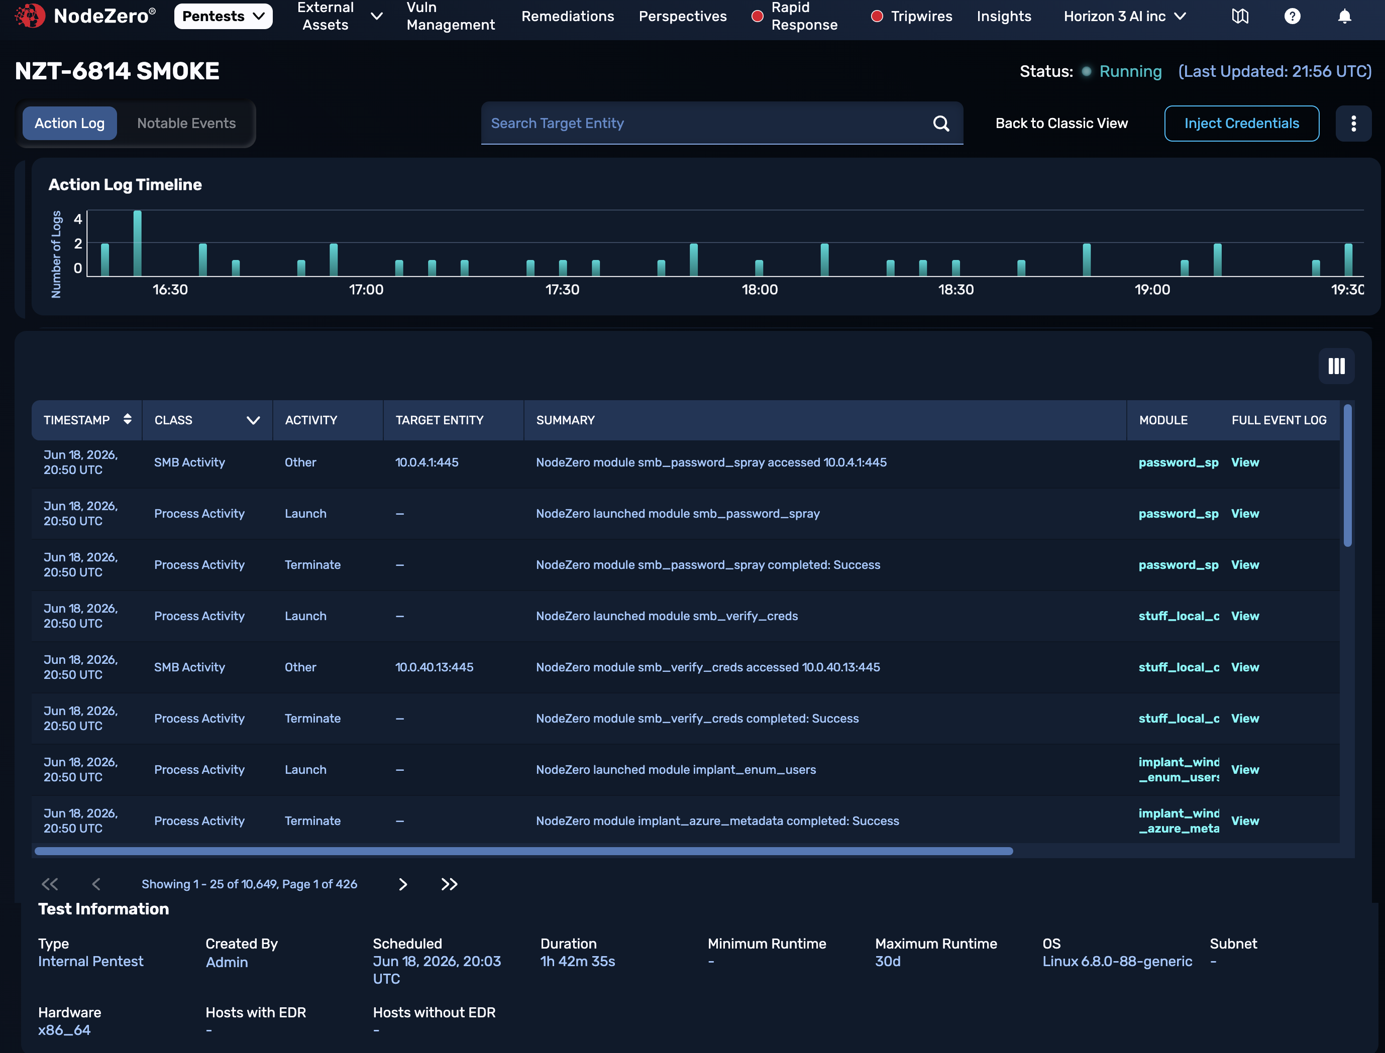Click Created By value Admin
Image resolution: width=1385 pixels, height=1053 pixels.
[x=227, y=962]
